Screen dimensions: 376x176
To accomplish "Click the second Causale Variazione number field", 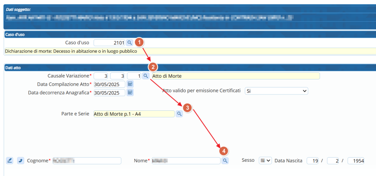I will 117,76.
